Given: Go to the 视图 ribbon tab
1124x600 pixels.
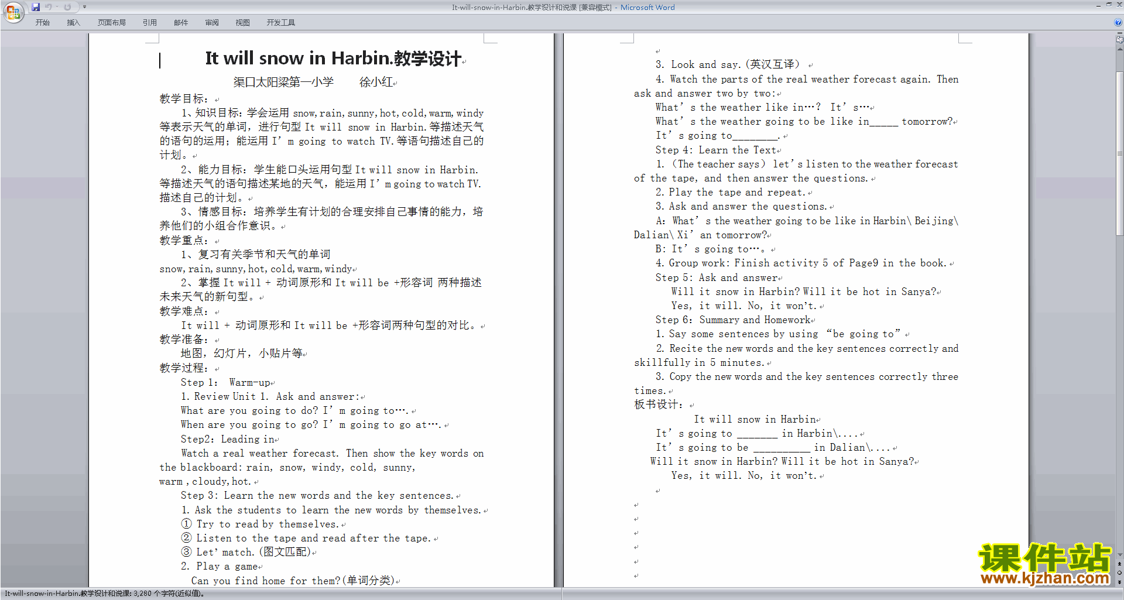Looking at the screenshot, I should [x=242, y=23].
